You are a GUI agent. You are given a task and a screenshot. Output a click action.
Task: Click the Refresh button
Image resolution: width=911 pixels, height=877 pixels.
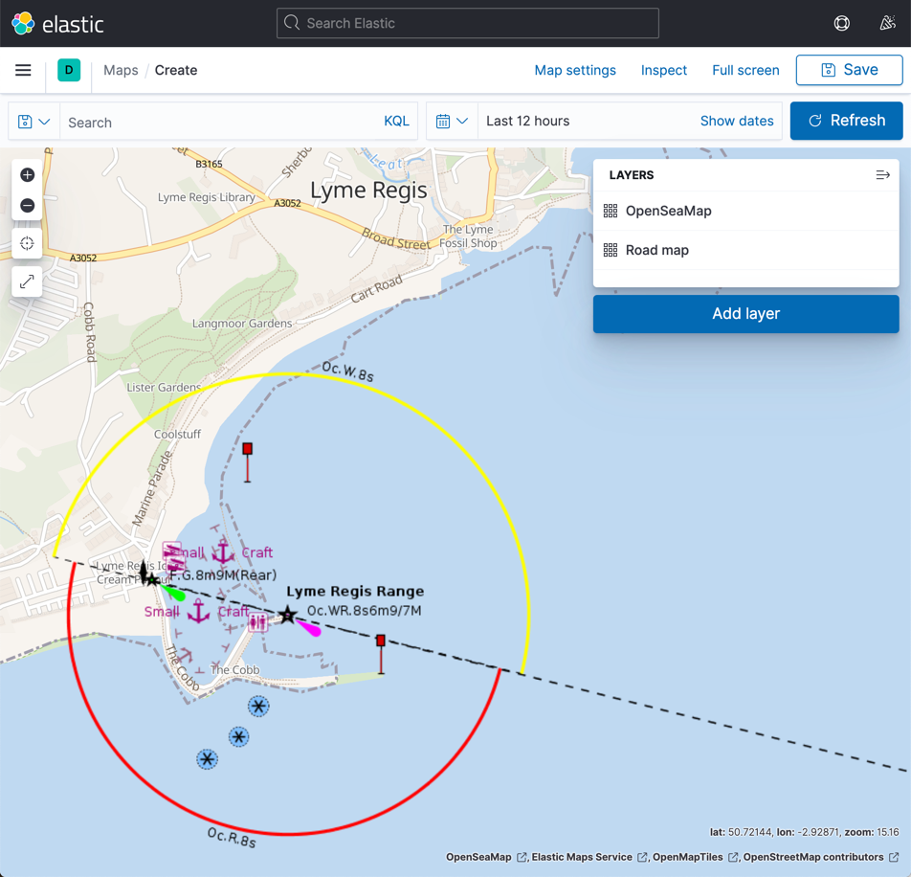(x=846, y=121)
